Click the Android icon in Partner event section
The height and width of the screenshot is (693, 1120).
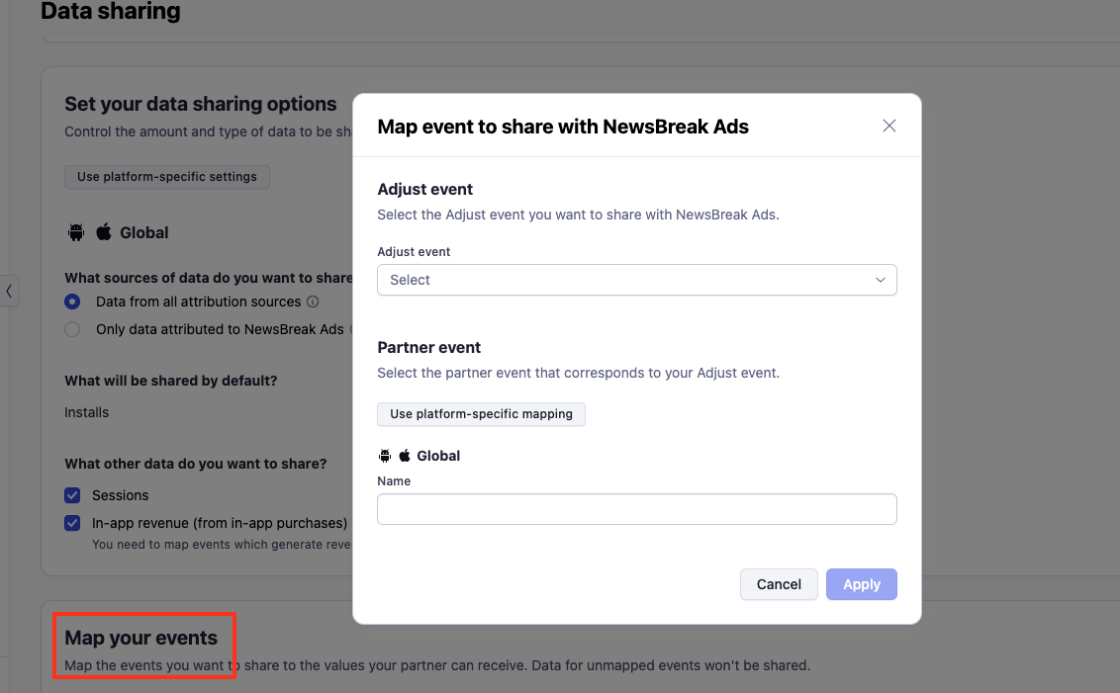point(385,456)
